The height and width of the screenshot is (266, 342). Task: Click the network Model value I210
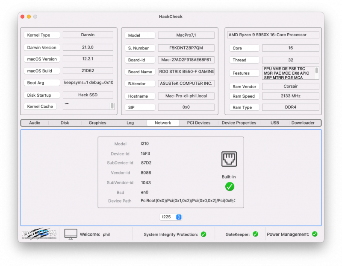144,144
